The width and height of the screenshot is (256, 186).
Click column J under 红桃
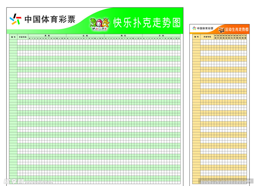pos(97,38)
